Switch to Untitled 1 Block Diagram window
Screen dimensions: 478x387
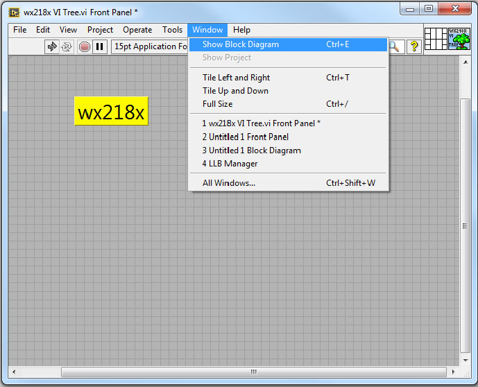(251, 150)
